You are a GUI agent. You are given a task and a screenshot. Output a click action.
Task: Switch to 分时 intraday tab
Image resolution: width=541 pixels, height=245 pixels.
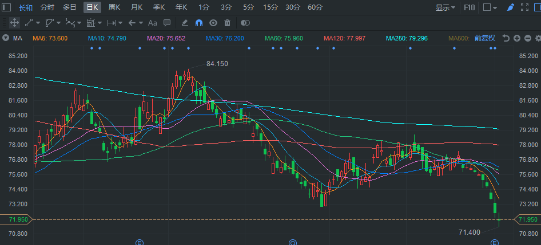click(x=47, y=7)
